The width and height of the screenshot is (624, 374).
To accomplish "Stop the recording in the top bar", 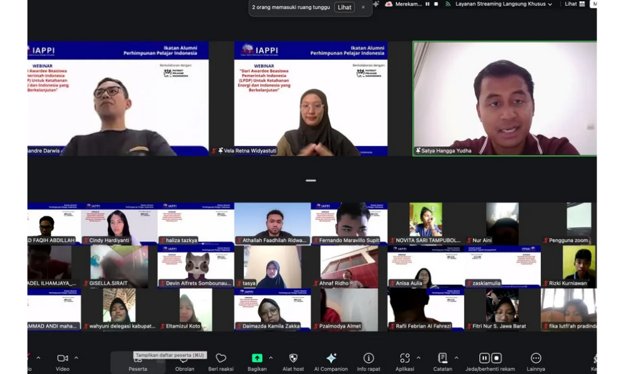I will click(436, 4).
